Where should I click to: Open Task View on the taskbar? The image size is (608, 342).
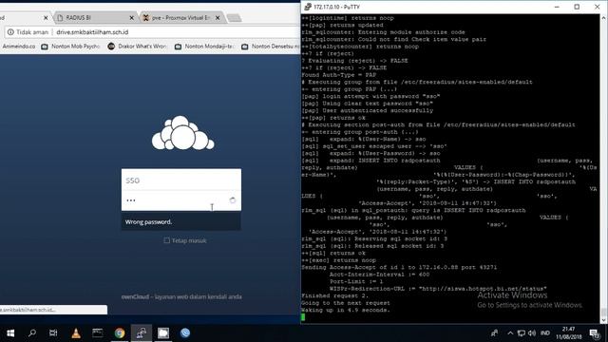53,333
